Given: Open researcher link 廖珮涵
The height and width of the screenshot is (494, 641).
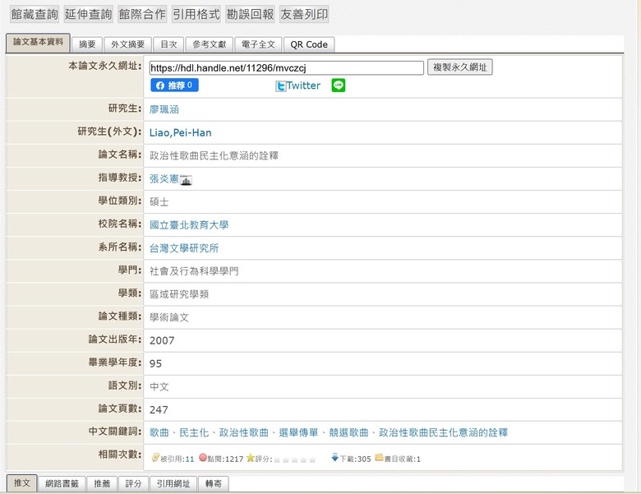Looking at the screenshot, I should click(x=164, y=109).
